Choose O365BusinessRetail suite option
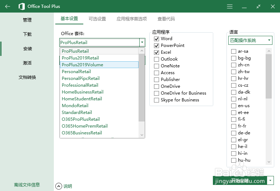 click(99, 133)
